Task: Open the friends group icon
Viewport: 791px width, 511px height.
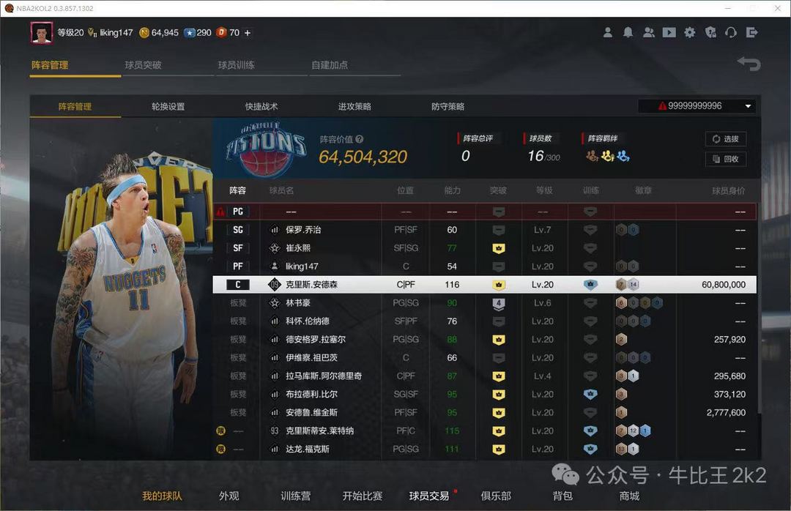Action: pyautogui.click(x=649, y=33)
